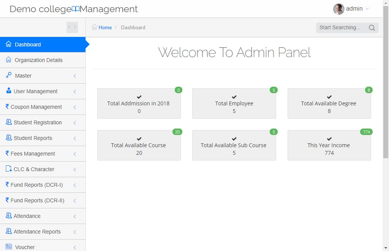Image resolution: width=389 pixels, height=251 pixels.
Task: Click the magnifier search icon
Action: click(372, 27)
